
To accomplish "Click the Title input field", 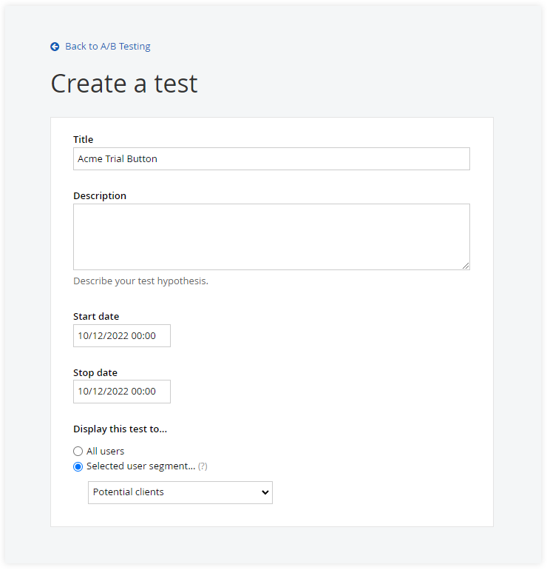I will (x=271, y=159).
